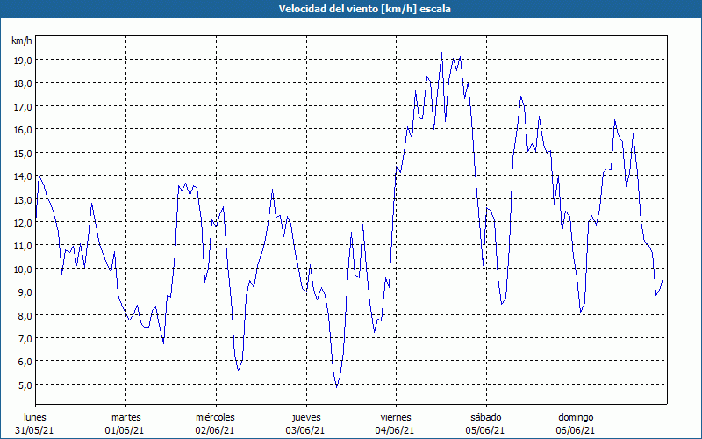702x439 pixels.
Task: Click the '10,0' y-axis value
Action: point(23,269)
